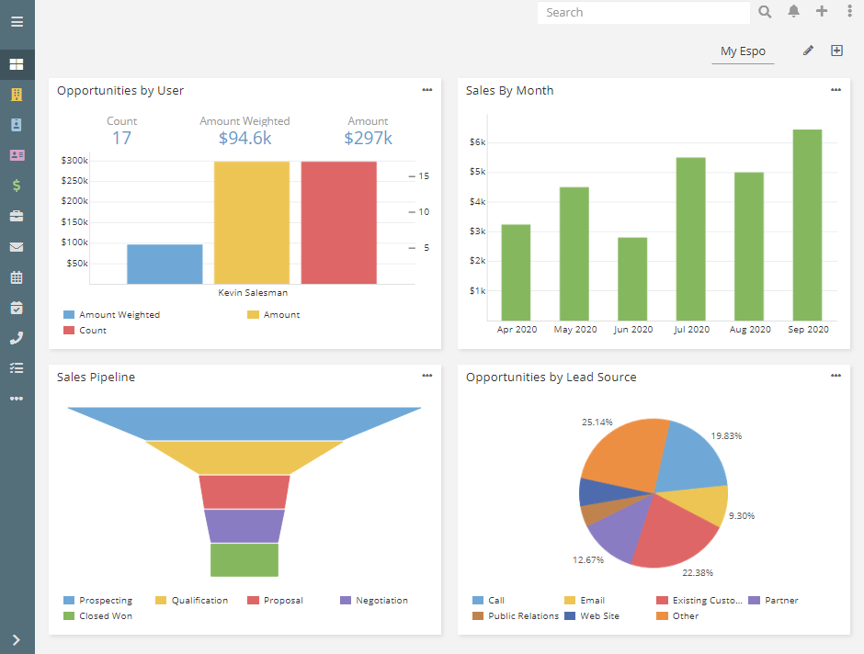Image resolution: width=864 pixels, height=654 pixels.
Task: Click Opportunities by Lead Source title
Action: (x=551, y=378)
